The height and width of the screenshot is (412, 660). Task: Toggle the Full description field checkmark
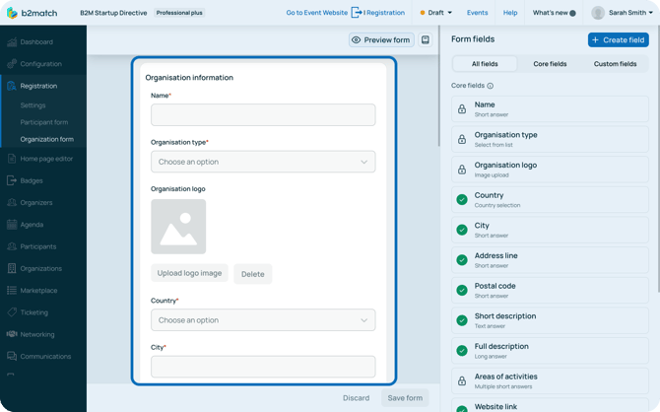coord(462,351)
